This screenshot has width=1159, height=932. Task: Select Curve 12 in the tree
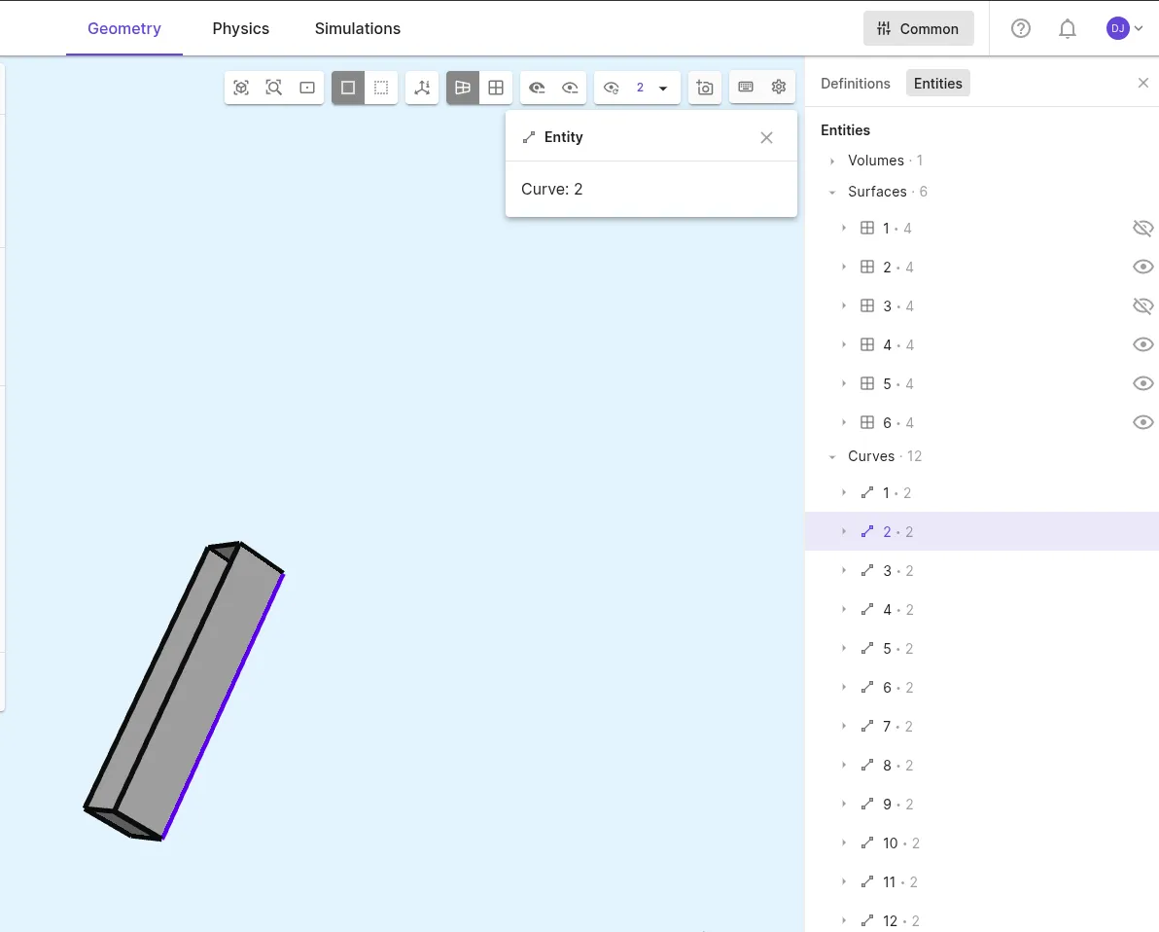[982, 919]
